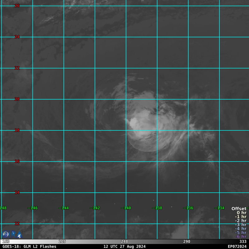The width and height of the screenshot is (249, 249).
Task: Click the '12 UTC 27 Aug 2024' timestamp
Action: click(125, 247)
